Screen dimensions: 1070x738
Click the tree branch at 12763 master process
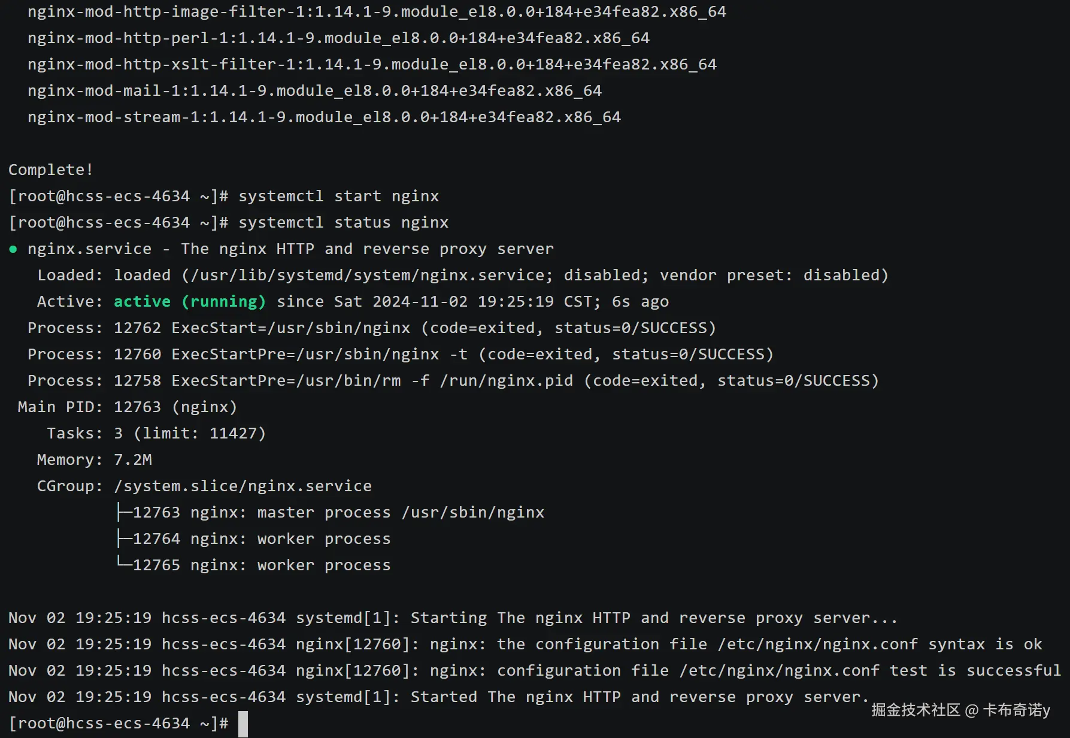pos(124,512)
